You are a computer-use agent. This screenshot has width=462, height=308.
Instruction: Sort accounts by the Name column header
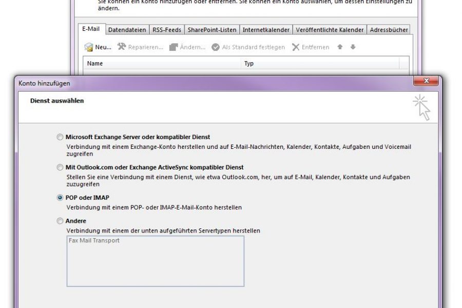162,63
